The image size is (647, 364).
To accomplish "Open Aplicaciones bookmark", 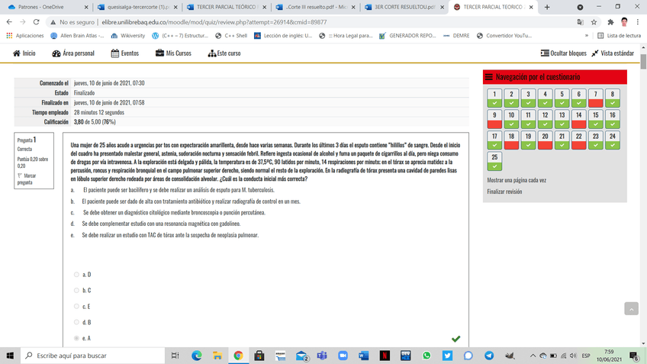I will [x=25, y=36].
